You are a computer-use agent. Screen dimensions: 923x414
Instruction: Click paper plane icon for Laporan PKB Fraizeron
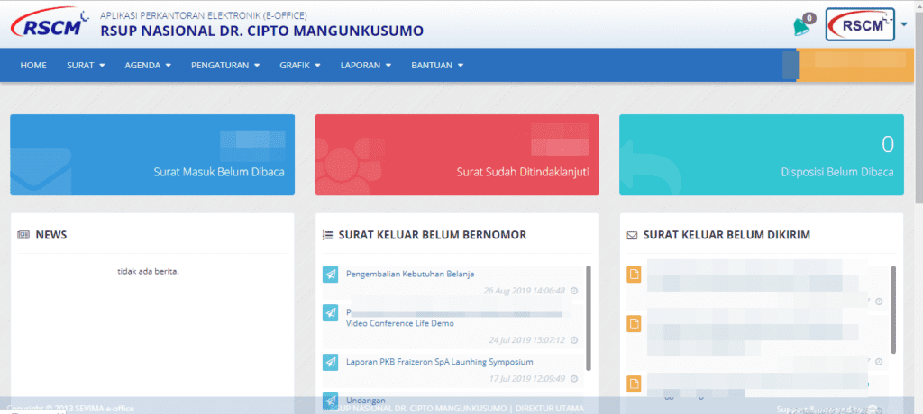(330, 362)
